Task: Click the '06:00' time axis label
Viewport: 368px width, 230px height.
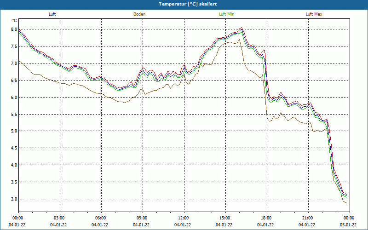Action: [100, 218]
